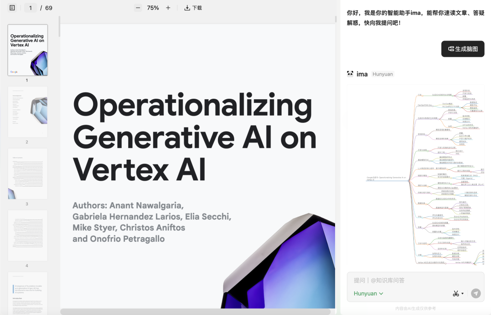
Task: Click the 75% zoom level text
Action: [x=153, y=8]
